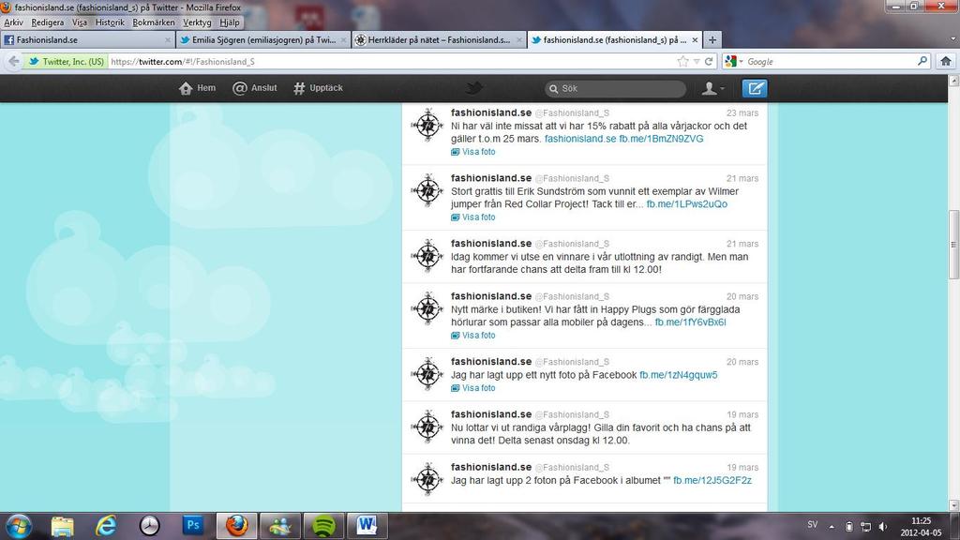Open the Redigera menu
The width and height of the screenshot is (960, 540).
(48, 22)
